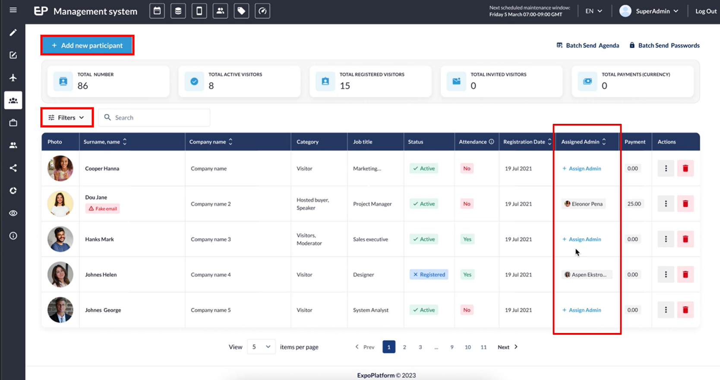Open the eye view sidebar icon

[13, 213]
